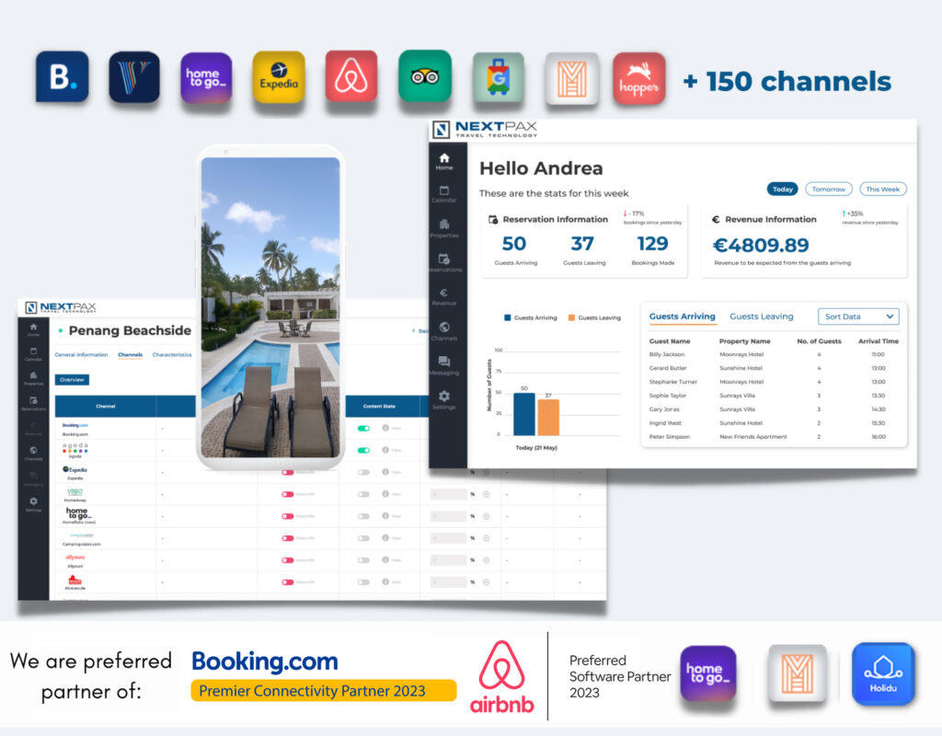Select the Today stats filter

tap(783, 190)
